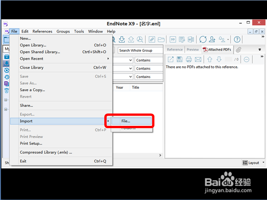This screenshot has width=267, height=200.
Task: Click the Open File folder toolbar icon
Action: (x=161, y=39)
